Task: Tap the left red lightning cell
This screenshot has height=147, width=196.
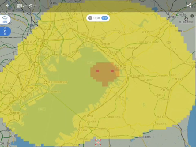Action: [98, 71]
